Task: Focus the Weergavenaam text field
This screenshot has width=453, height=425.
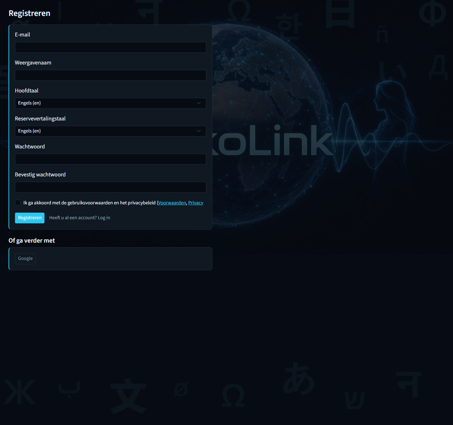Action: click(x=110, y=75)
